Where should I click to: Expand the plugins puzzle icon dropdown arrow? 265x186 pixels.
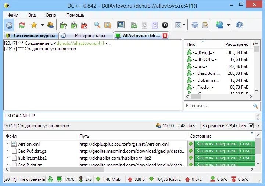click(x=229, y=25)
